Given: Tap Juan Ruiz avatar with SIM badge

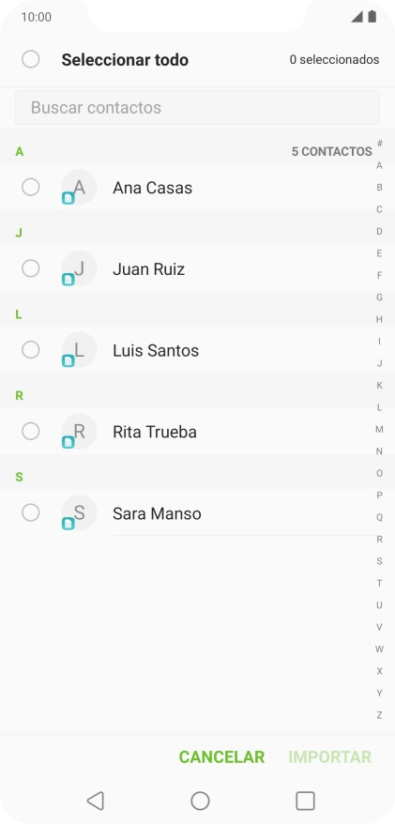Looking at the screenshot, I should tap(79, 268).
